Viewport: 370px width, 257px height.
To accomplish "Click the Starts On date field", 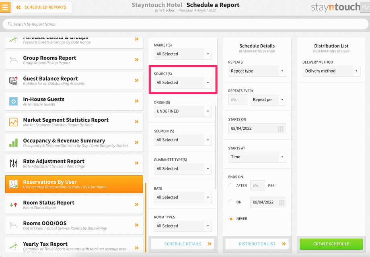I will click(x=257, y=128).
